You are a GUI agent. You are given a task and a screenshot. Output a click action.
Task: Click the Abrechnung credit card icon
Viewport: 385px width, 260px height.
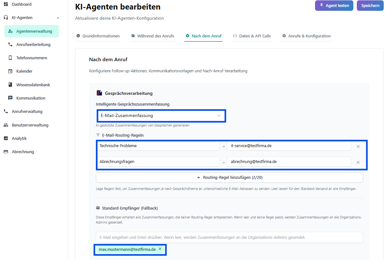click(x=6, y=152)
